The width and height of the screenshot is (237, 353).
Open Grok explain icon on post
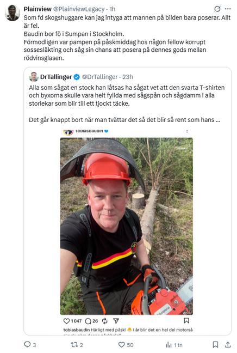(x=217, y=9)
